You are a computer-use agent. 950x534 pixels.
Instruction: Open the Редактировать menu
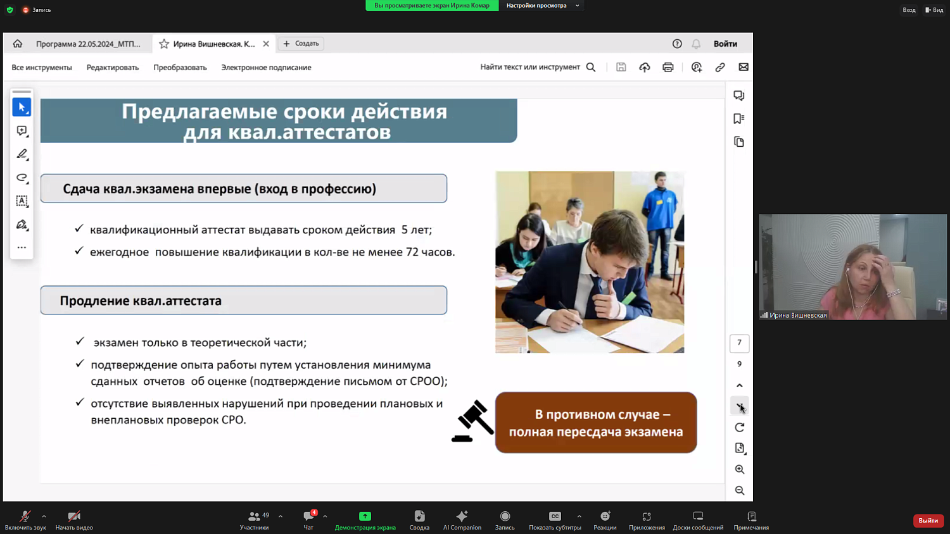[x=113, y=66]
